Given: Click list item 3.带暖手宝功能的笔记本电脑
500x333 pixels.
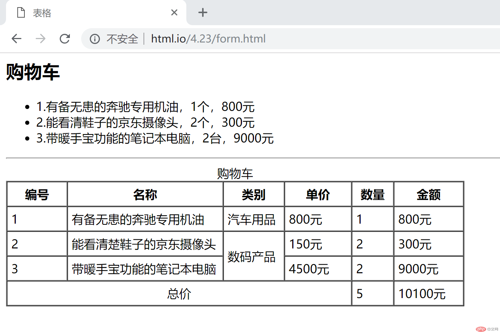Looking at the screenshot, I should [155, 138].
